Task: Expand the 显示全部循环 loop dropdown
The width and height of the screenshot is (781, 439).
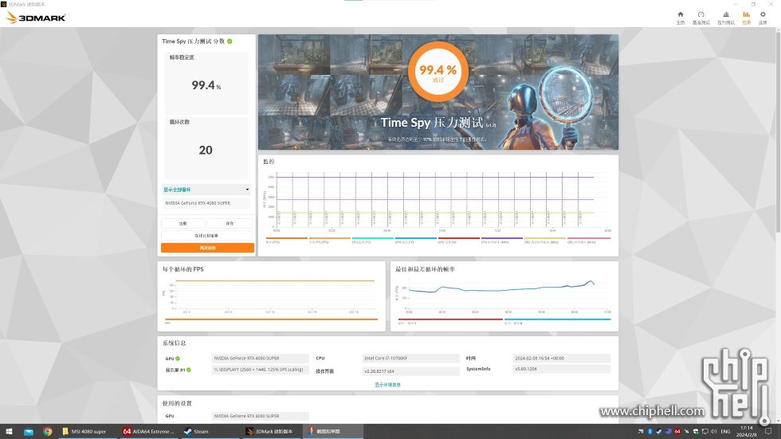Action: point(206,190)
